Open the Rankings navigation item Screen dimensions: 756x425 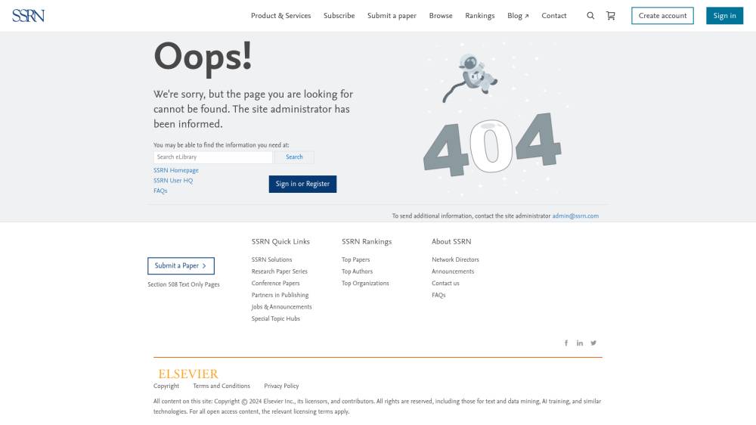(479, 16)
